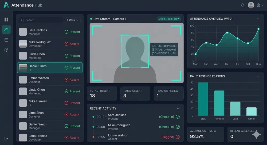Image resolution: width=267 pixels, height=145 pixels.
Task: Click the Live Stream status badge
Action: pyautogui.click(x=169, y=19)
